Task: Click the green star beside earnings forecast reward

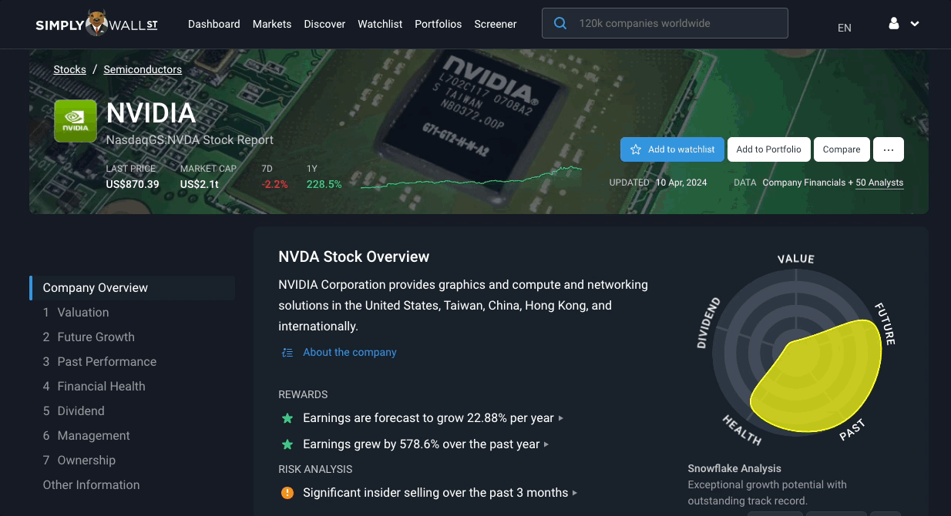Action: (x=287, y=418)
